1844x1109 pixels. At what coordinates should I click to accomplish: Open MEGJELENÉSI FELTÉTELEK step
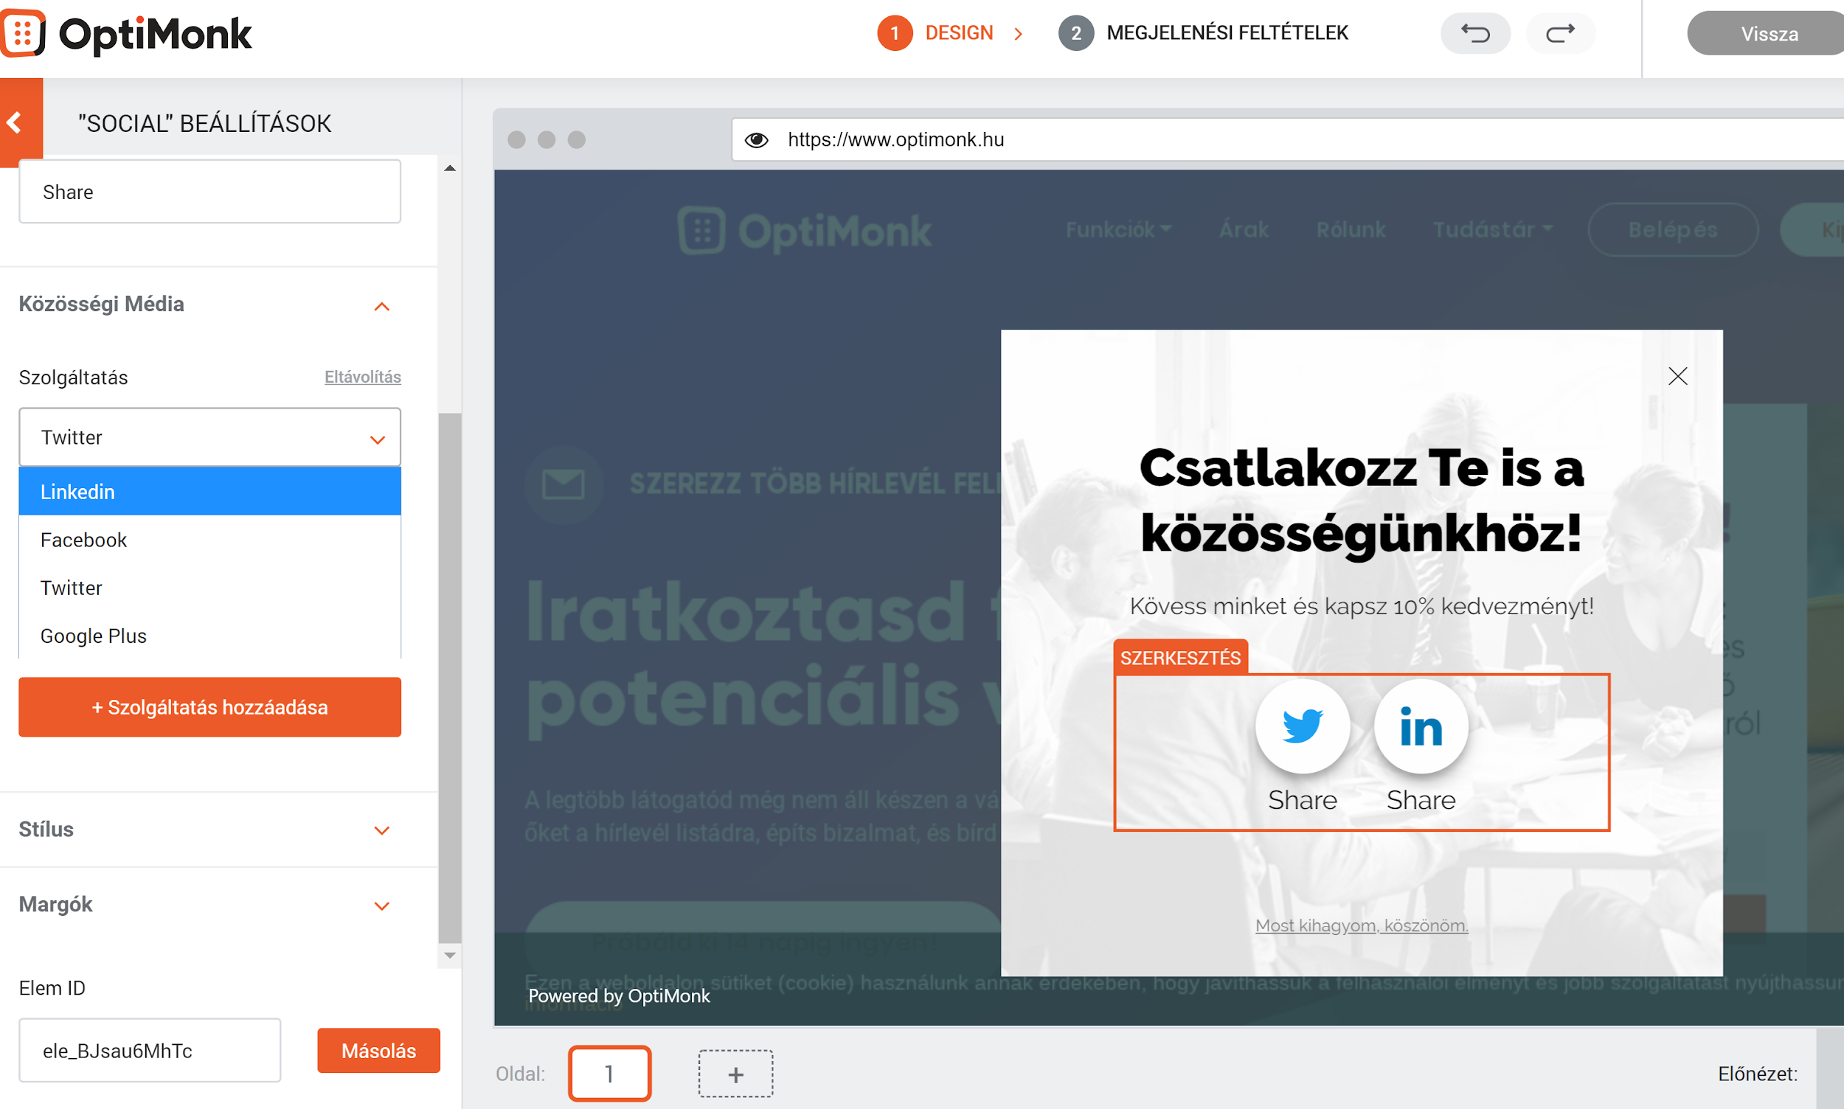[1227, 33]
